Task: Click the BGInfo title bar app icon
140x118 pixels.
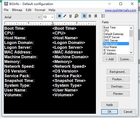Action: tap(6, 4)
